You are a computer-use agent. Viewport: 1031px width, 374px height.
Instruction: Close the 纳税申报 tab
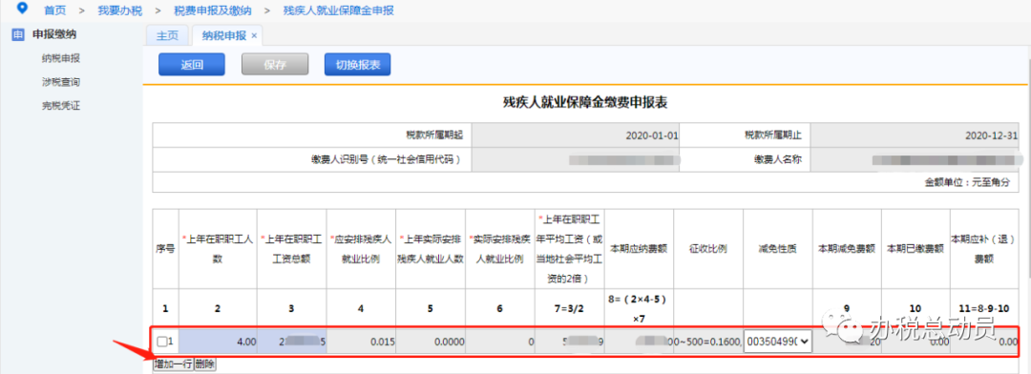pos(255,35)
